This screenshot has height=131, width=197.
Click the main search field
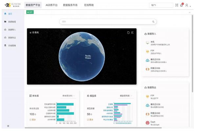(108, 22)
